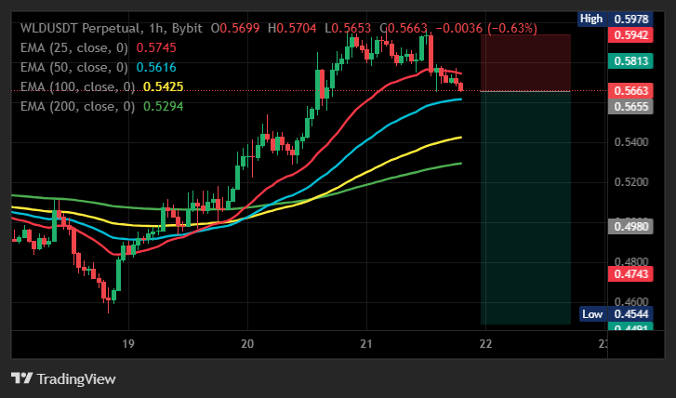Click the current price tag 0.5663
Screen dimensions: 676x398
[x=630, y=90]
